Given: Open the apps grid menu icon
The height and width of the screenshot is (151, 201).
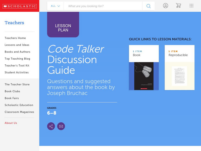Looking at the screenshot, I should 191,6.
